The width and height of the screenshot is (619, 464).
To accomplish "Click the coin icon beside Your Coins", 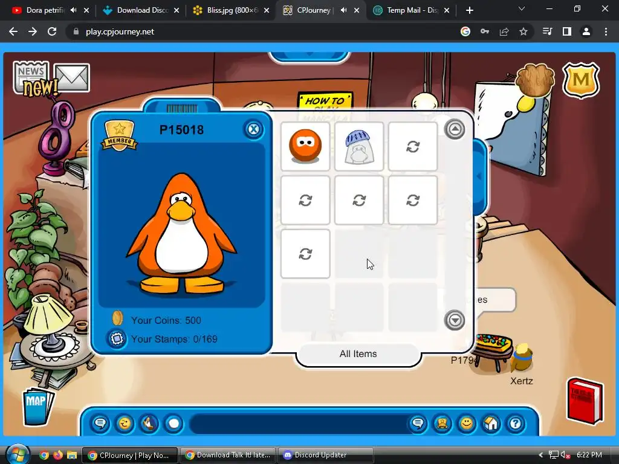I will (x=117, y=318).
